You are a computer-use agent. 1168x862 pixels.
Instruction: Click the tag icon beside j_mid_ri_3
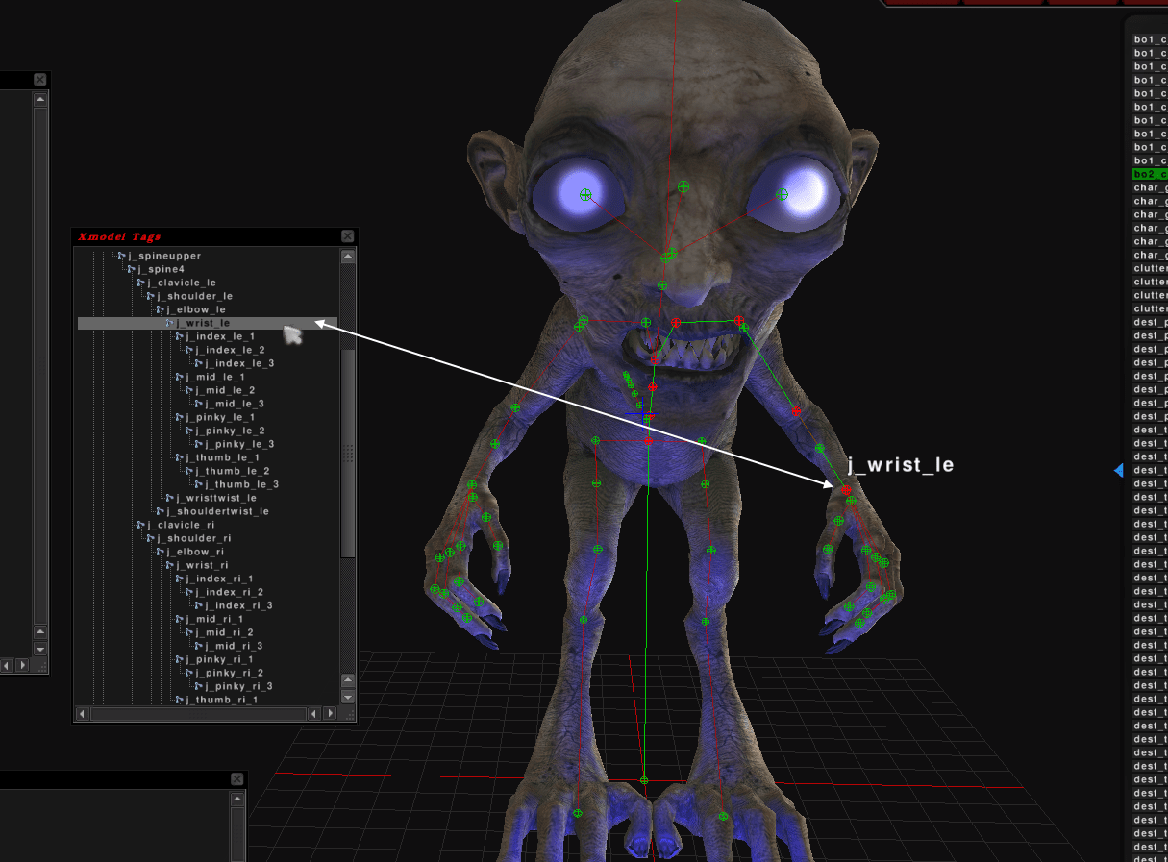pos(199,646)
